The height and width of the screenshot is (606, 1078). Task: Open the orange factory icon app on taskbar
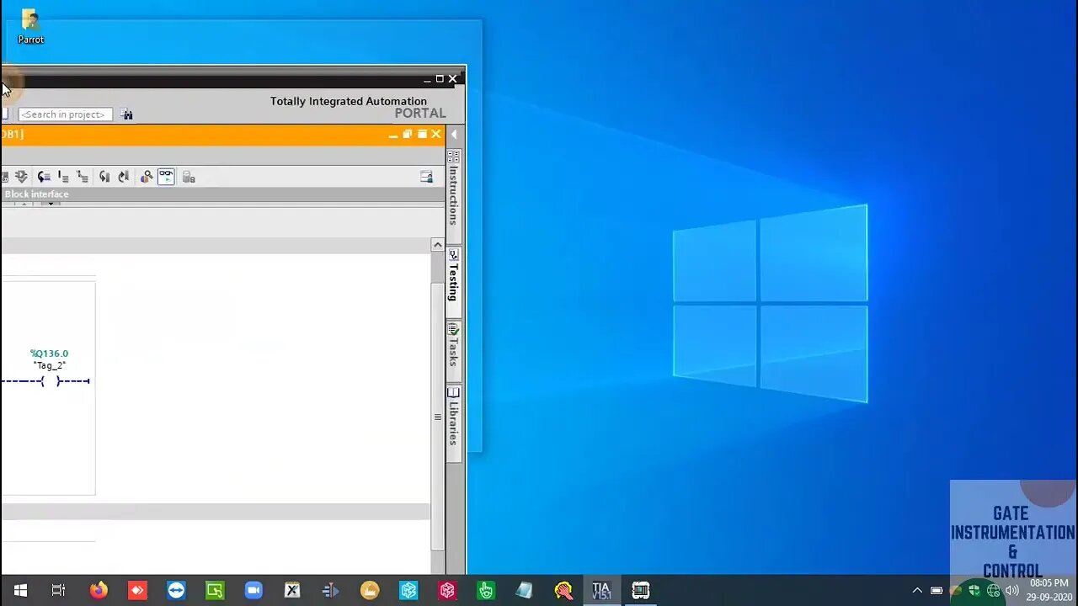(x=370, y=590)
